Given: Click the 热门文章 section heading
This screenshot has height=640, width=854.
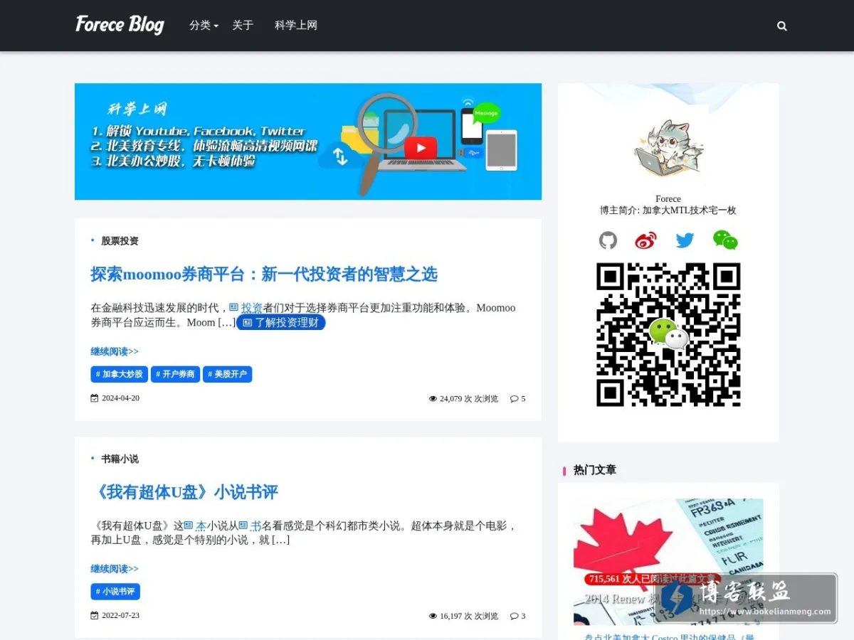Looking at the screenshot, I should [x=595, y=470].
